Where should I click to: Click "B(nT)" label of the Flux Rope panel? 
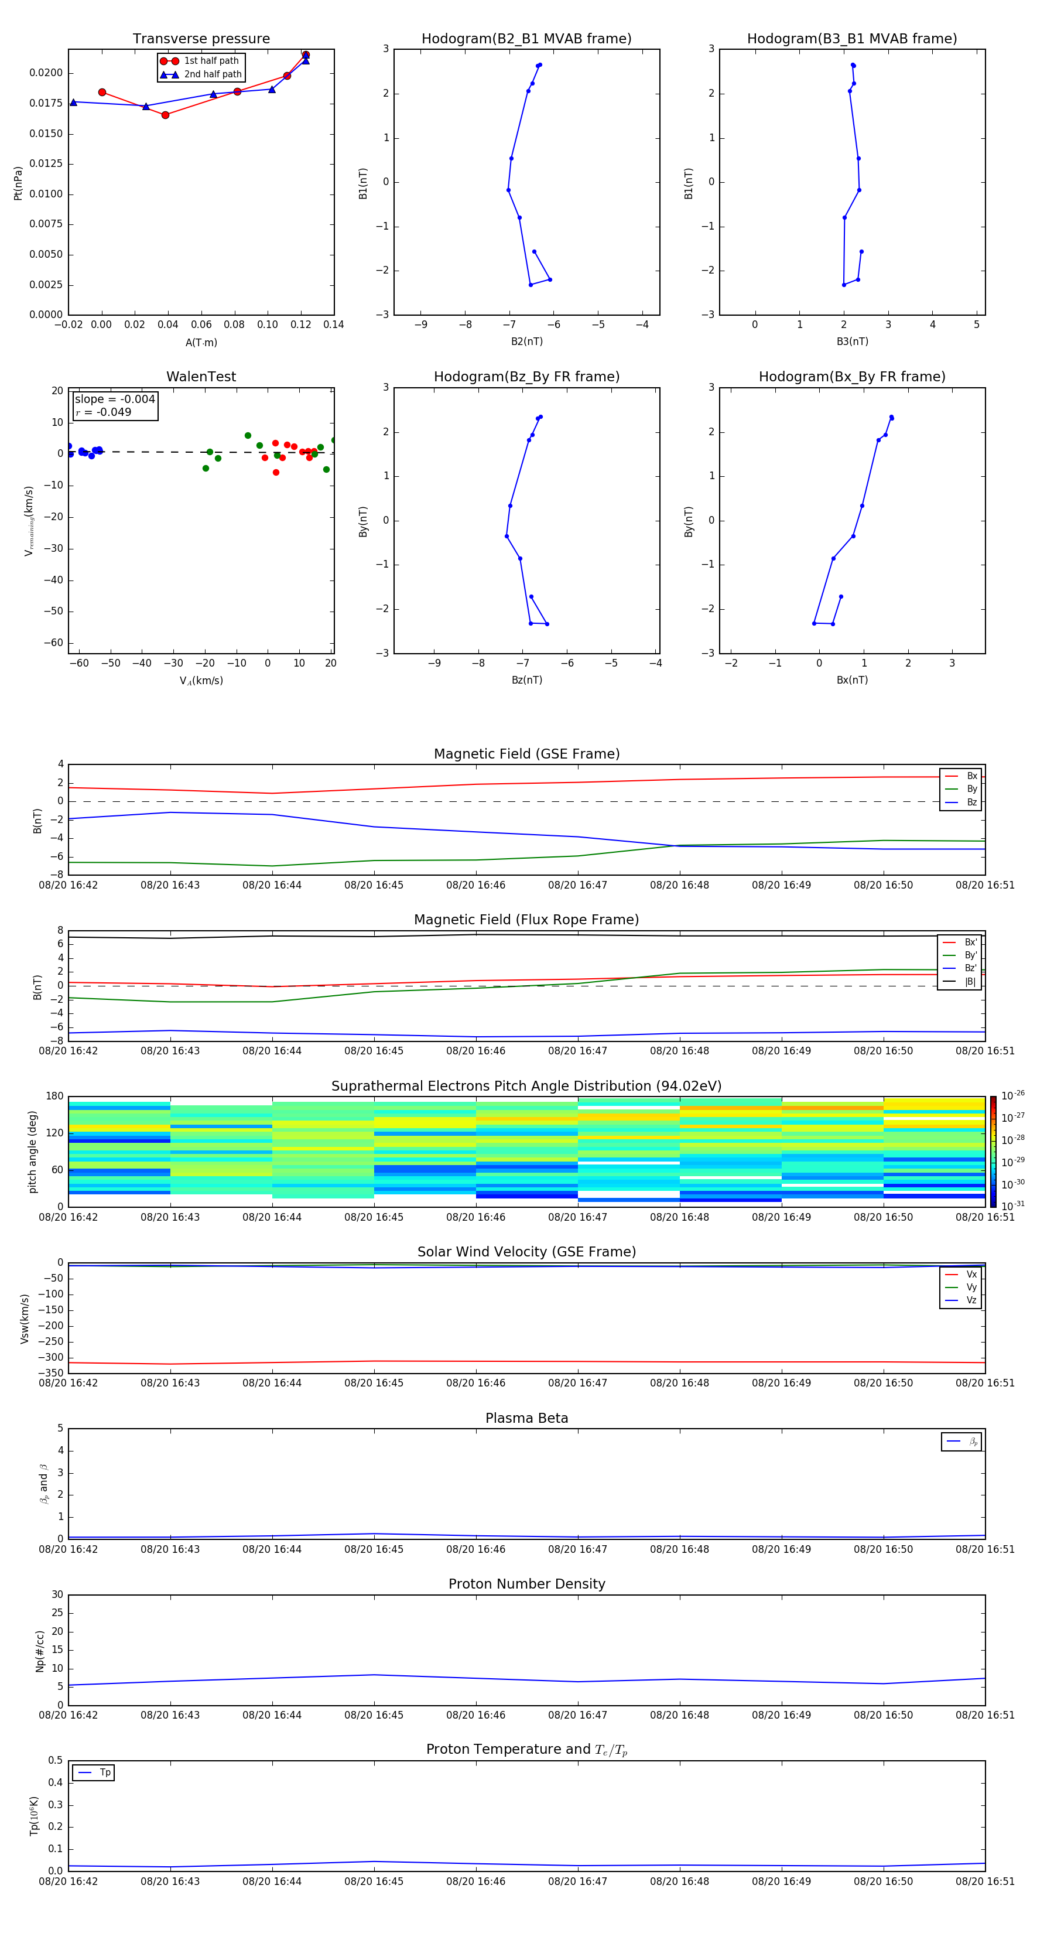pos(37,988)
